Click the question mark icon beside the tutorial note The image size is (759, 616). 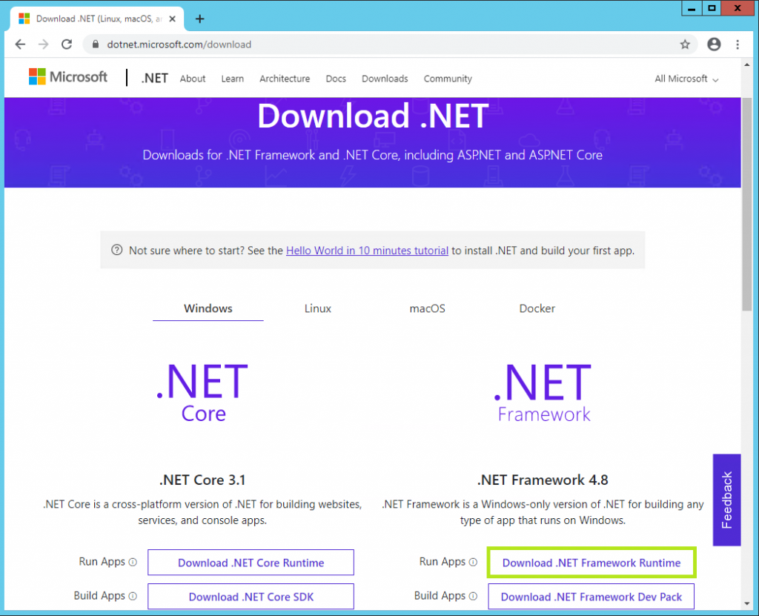[116, 251]
